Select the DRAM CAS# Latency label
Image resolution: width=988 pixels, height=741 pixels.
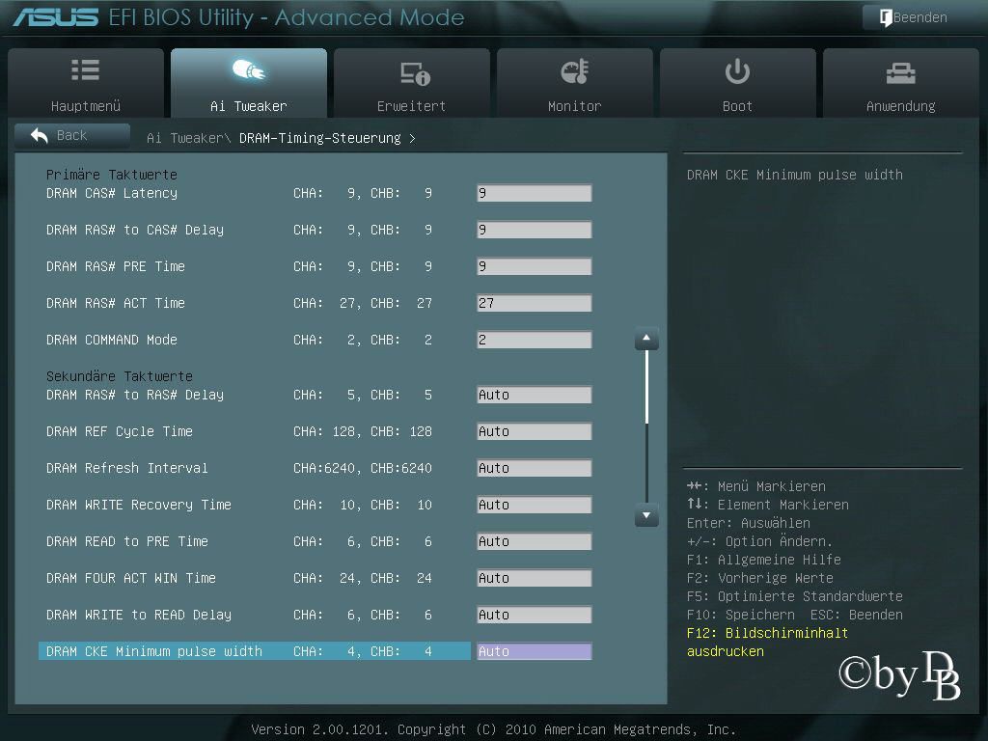pyautogui.click(x=112, y=193)
